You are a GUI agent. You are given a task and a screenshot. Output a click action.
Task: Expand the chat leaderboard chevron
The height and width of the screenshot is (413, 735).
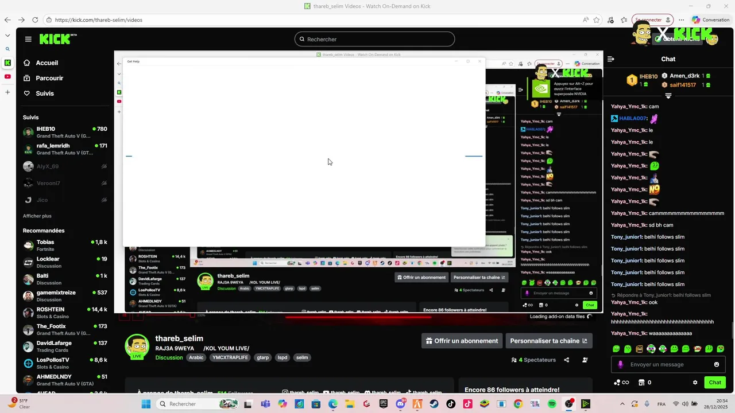[668, 95]
